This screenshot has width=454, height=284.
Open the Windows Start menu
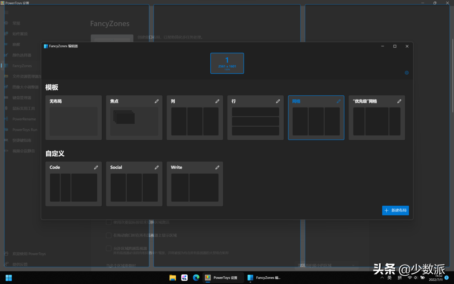[9, 278]
